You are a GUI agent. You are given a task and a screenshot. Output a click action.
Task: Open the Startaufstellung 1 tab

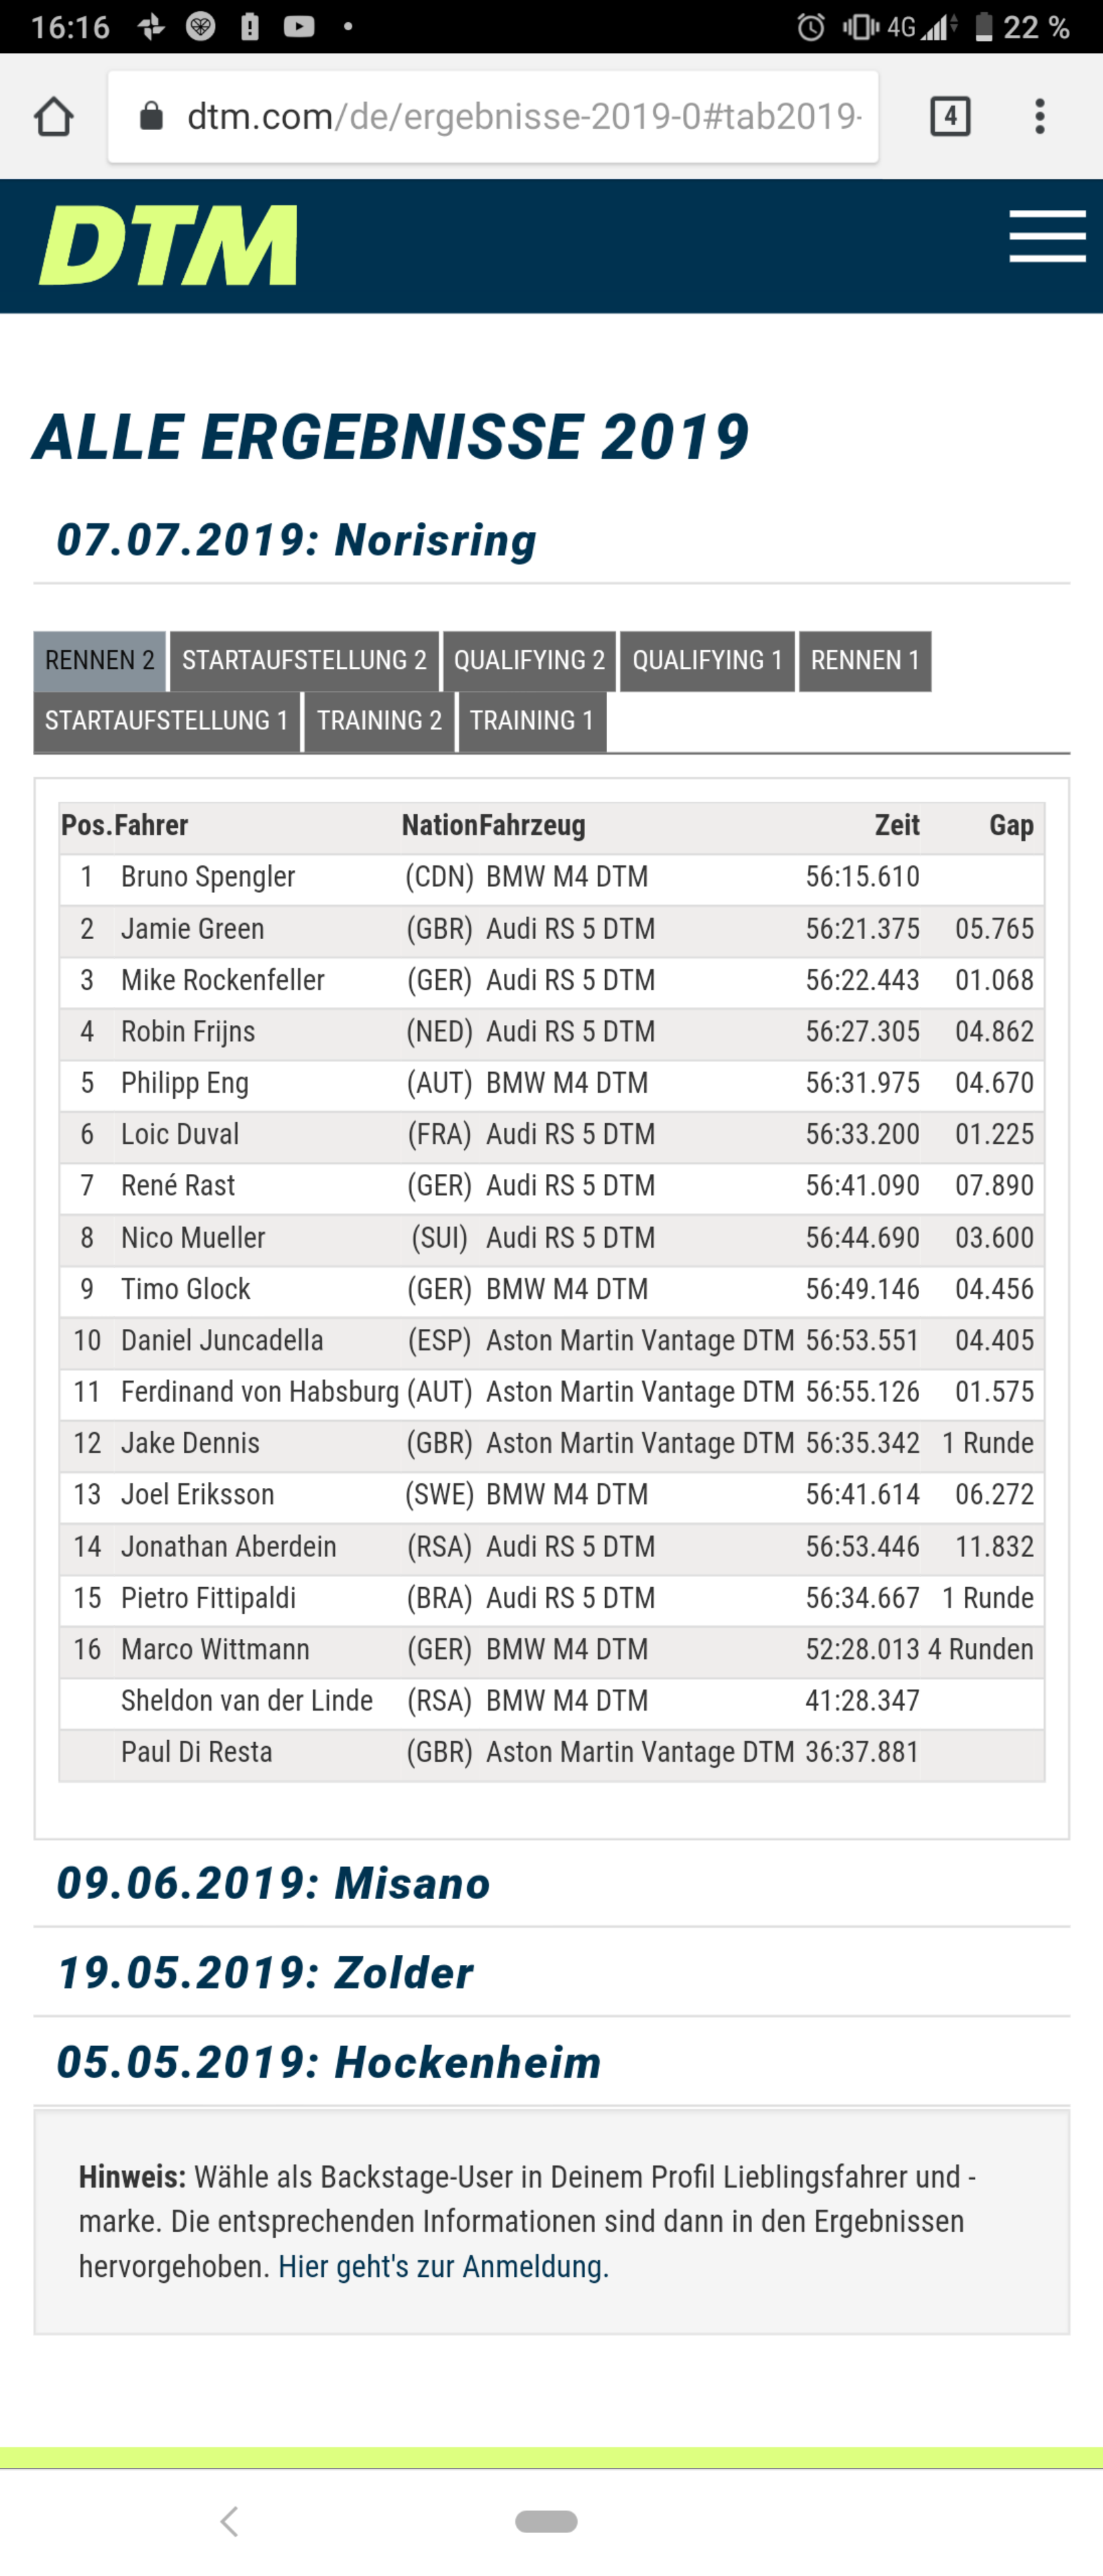(x=167, y=721)
